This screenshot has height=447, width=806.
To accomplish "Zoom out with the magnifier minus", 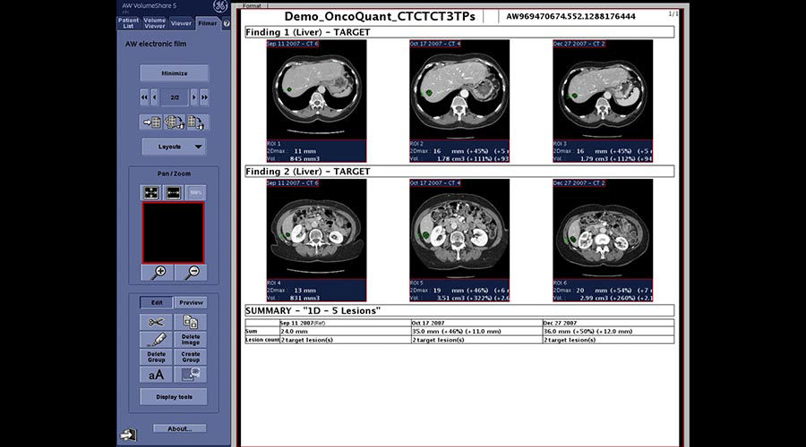I will pyautogui.click(x=192, y=273).
